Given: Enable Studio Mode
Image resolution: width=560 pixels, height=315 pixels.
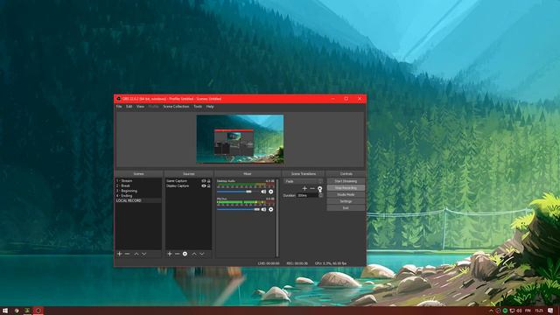Looking at the screenshot, I should point(346,194).
